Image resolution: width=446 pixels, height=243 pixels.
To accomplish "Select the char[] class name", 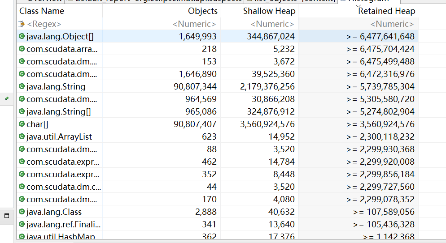I will tap(37, 124).
